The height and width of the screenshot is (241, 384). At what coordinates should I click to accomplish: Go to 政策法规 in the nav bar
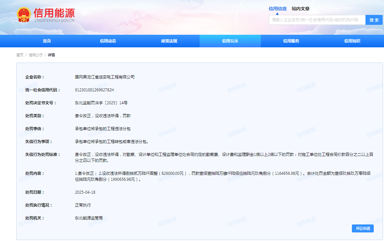point(169,41)
